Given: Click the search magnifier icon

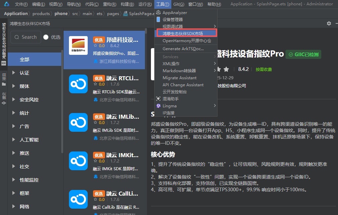Looking at the screenshot, I should click(x=17, y=37).
